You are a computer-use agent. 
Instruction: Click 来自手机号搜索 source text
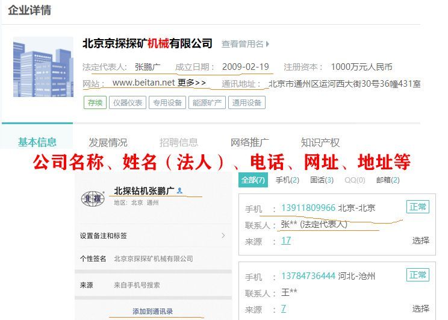pos(137,285)
